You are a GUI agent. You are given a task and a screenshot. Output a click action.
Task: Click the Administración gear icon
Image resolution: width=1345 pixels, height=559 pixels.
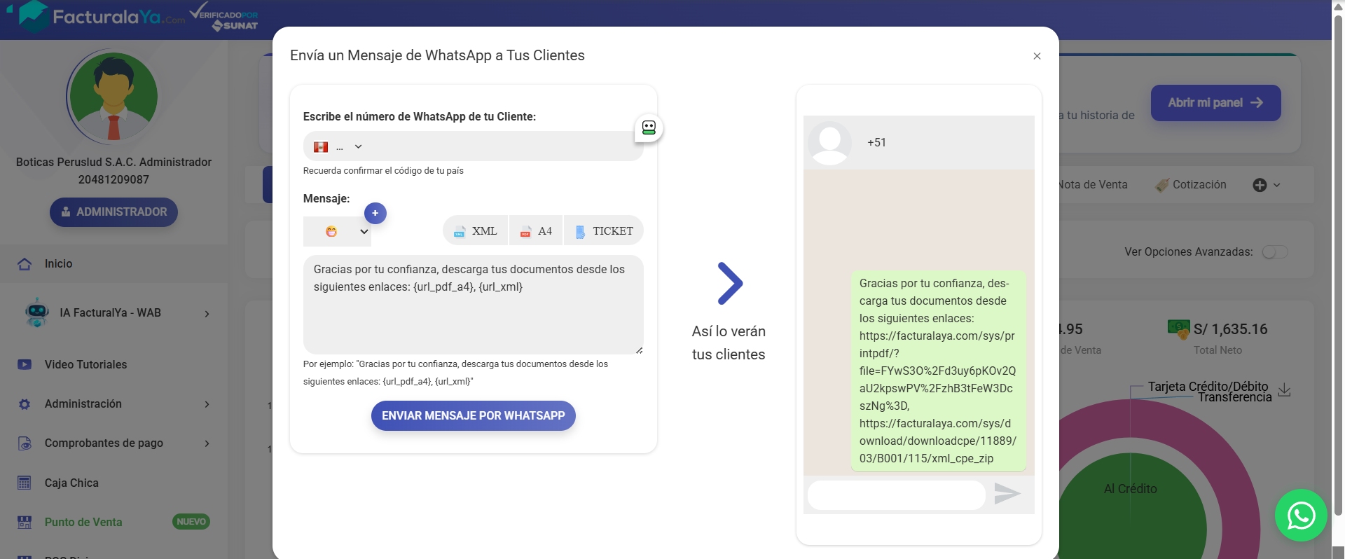(x=25, y=404)
